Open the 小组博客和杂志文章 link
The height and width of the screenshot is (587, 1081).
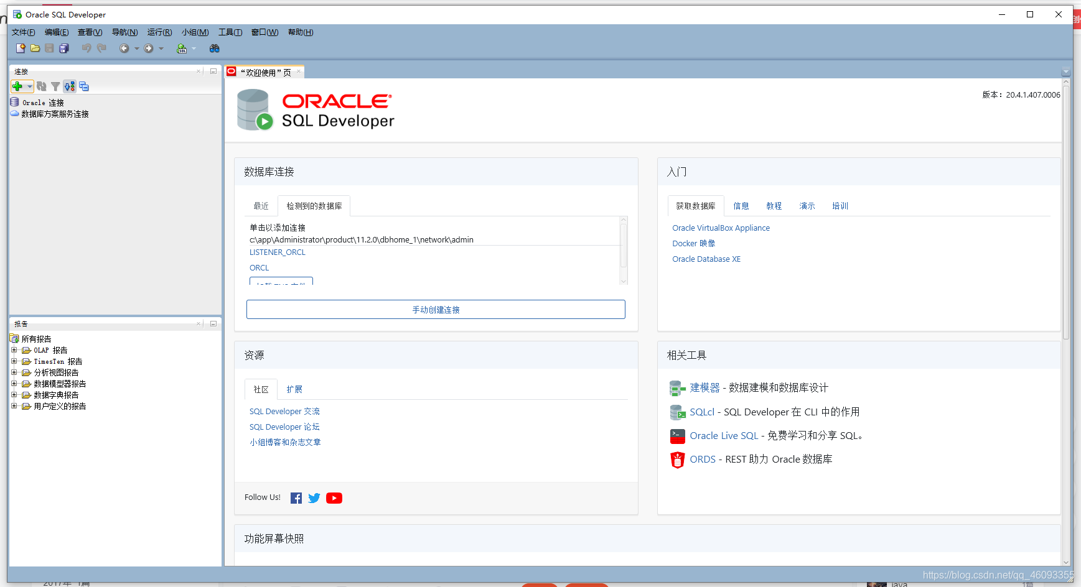click(285, 443)
